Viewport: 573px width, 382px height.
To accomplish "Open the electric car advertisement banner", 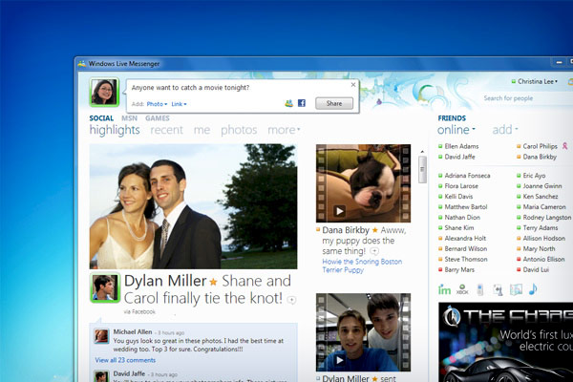I will point(505,342).
